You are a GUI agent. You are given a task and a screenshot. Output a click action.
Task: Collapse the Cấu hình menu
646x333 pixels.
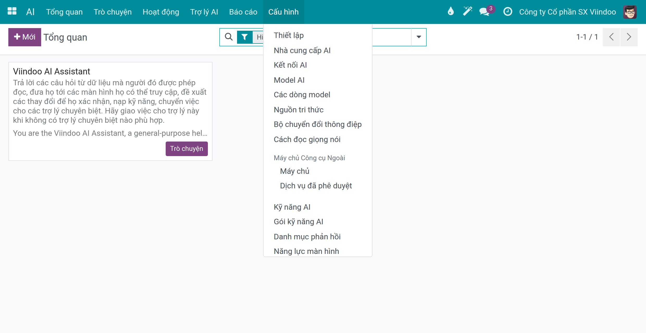(283, 12)
